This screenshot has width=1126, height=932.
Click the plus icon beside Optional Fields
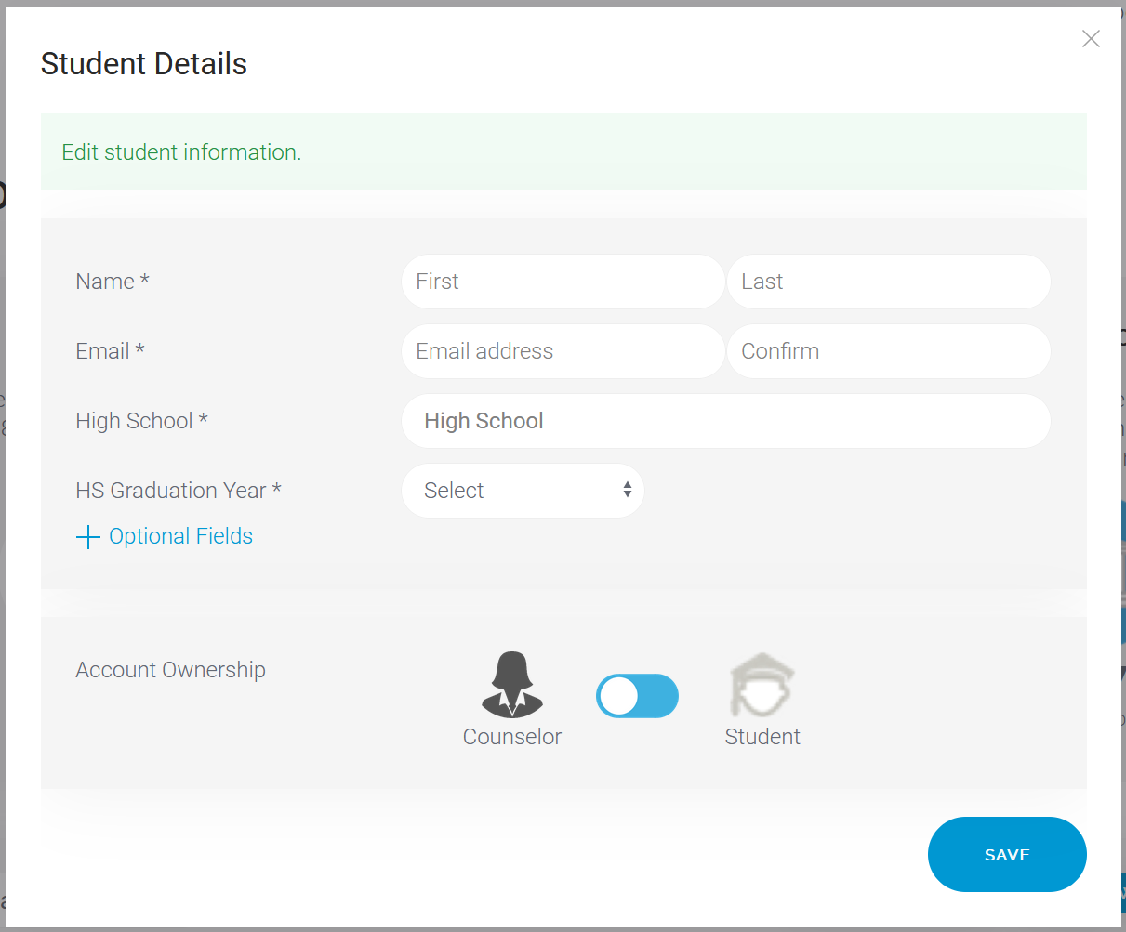pos(87,537)
